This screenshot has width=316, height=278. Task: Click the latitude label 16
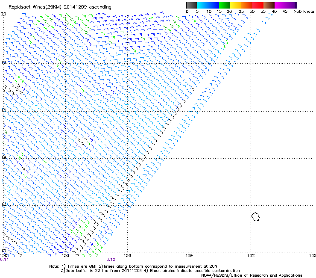point(3,110)
